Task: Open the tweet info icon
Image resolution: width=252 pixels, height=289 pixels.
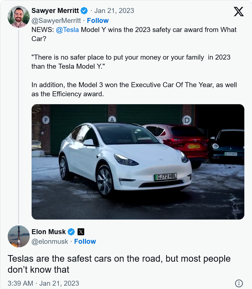Action: [x=239, y=283]
